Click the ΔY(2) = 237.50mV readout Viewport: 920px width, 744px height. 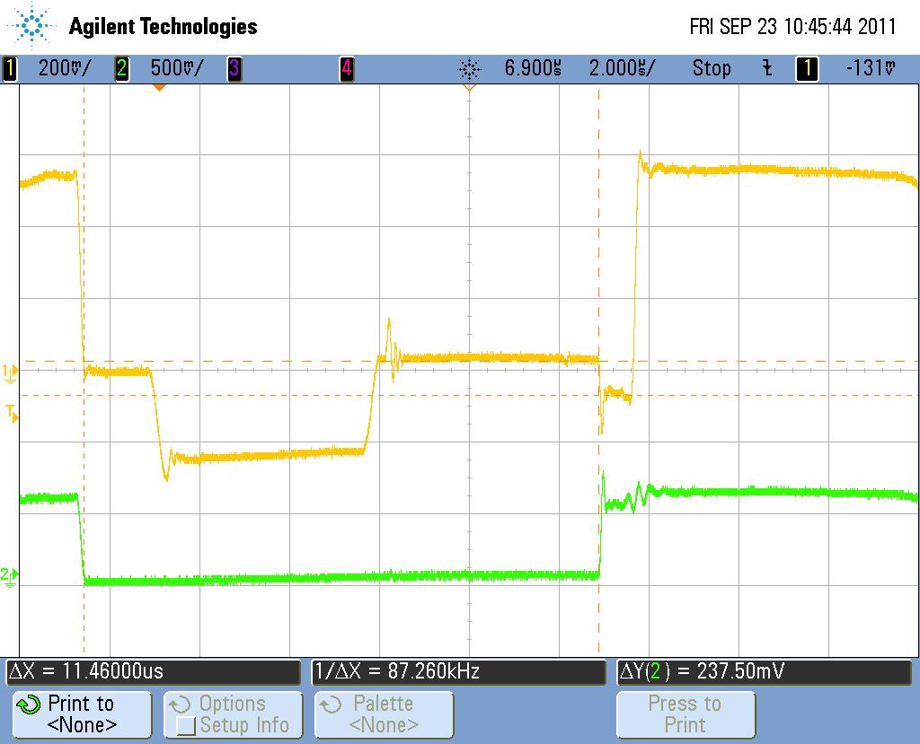[764, 671]
